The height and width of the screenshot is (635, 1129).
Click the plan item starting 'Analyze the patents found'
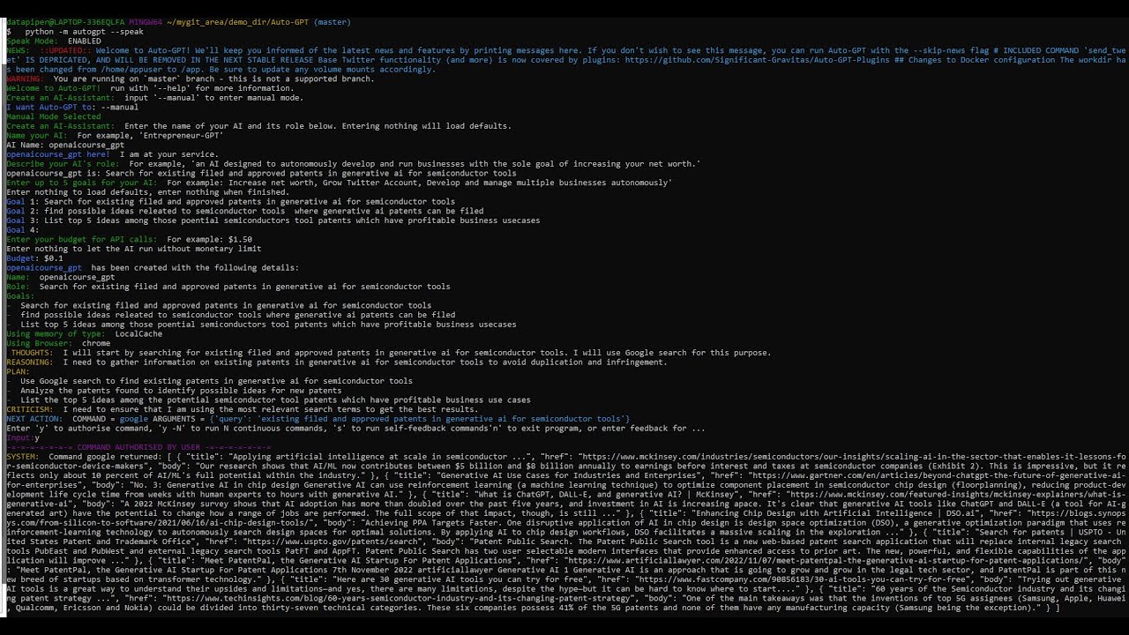click(x=181, y=391)
